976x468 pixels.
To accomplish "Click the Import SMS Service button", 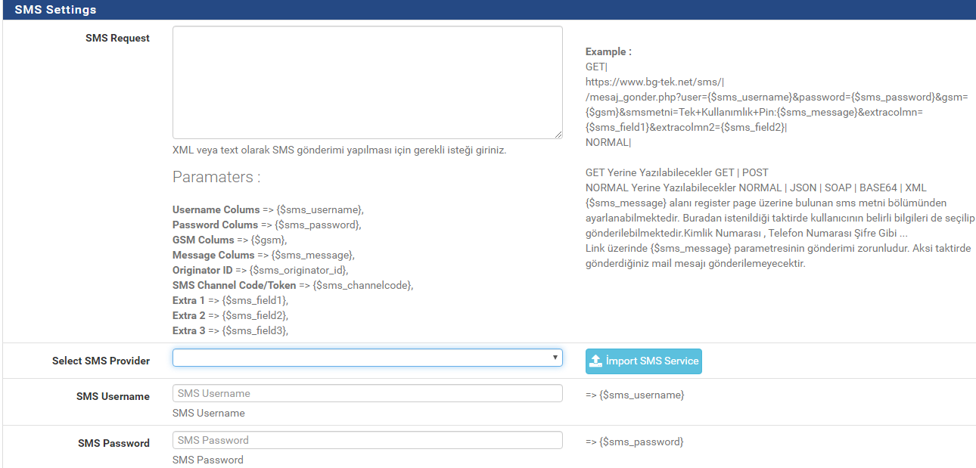I will 644,361.
